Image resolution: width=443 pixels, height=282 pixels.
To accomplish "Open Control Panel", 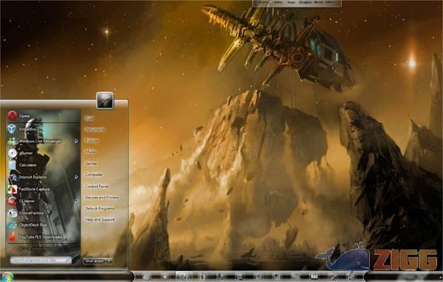I will point(97,187).
